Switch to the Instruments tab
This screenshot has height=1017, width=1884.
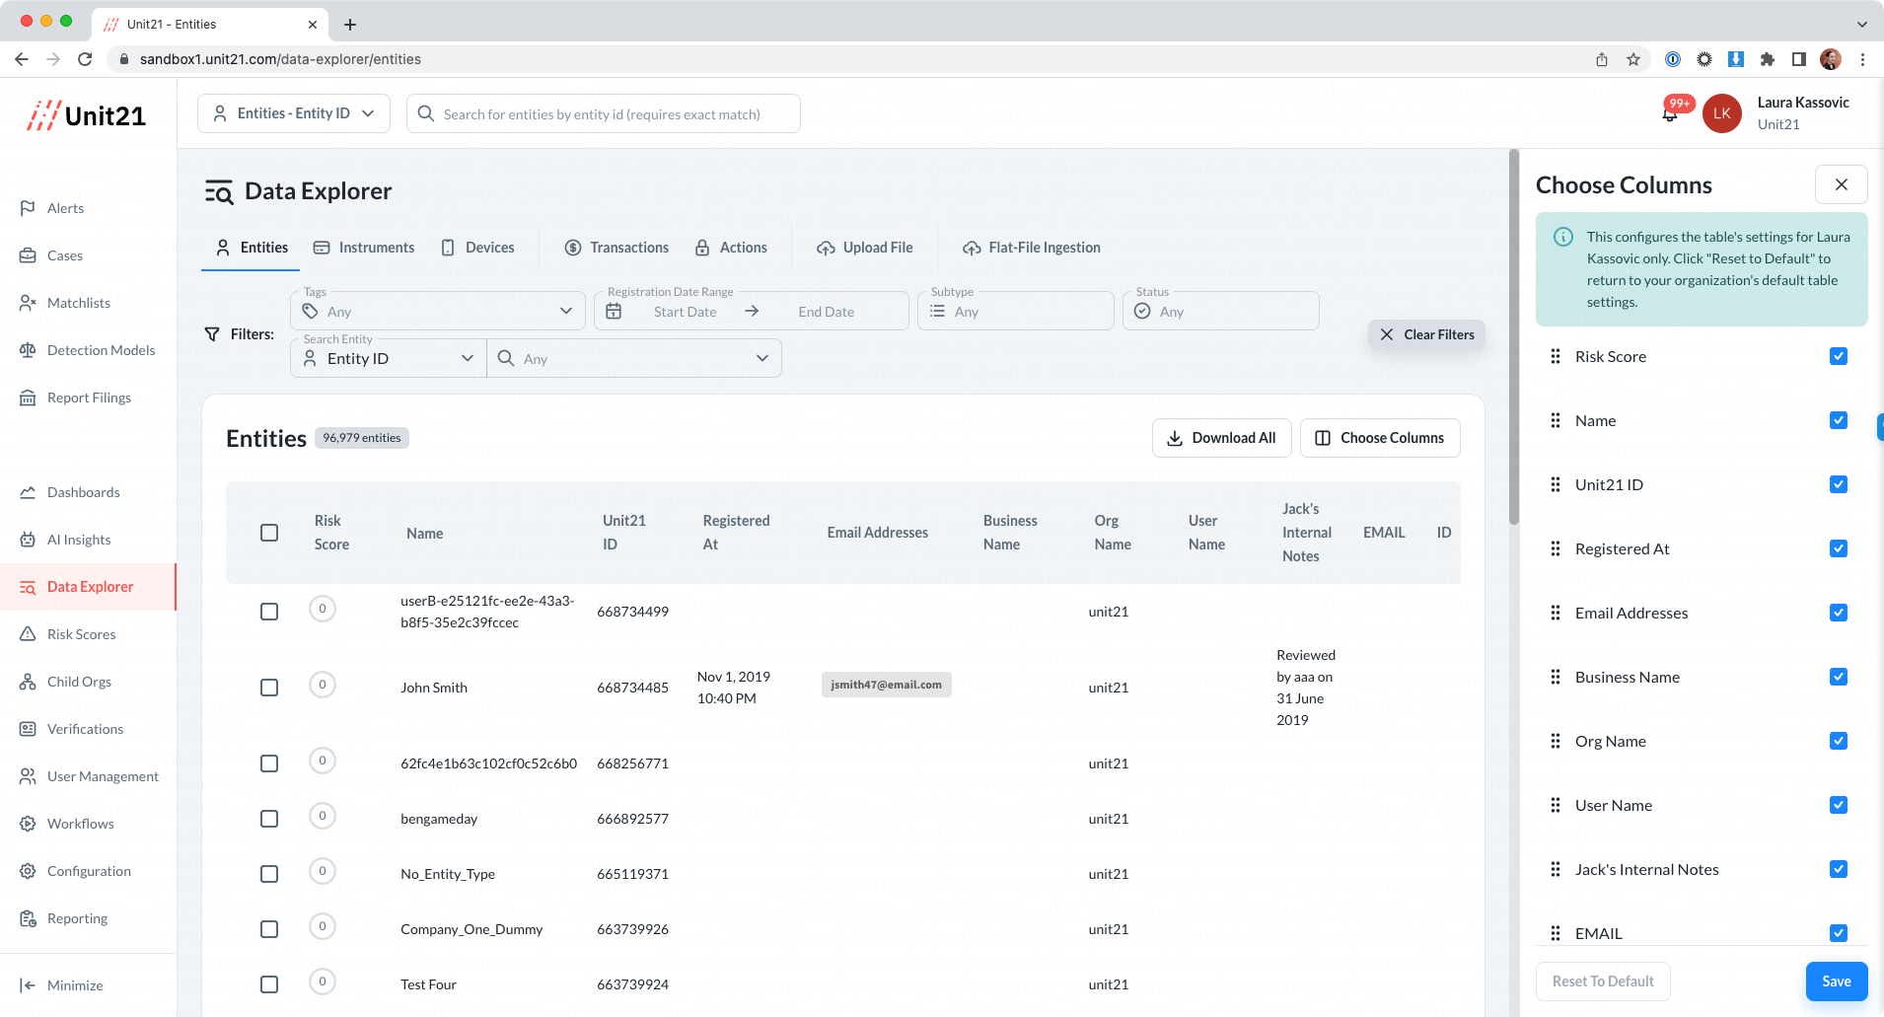[x=364, y=248]
